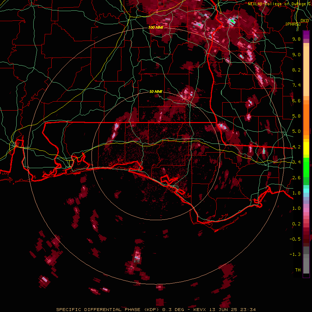
Task: Click the TH threshold label
Action: click(x=298, y=270)
